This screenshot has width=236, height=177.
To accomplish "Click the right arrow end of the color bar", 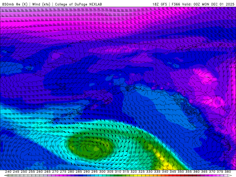I will coord(230,176).
